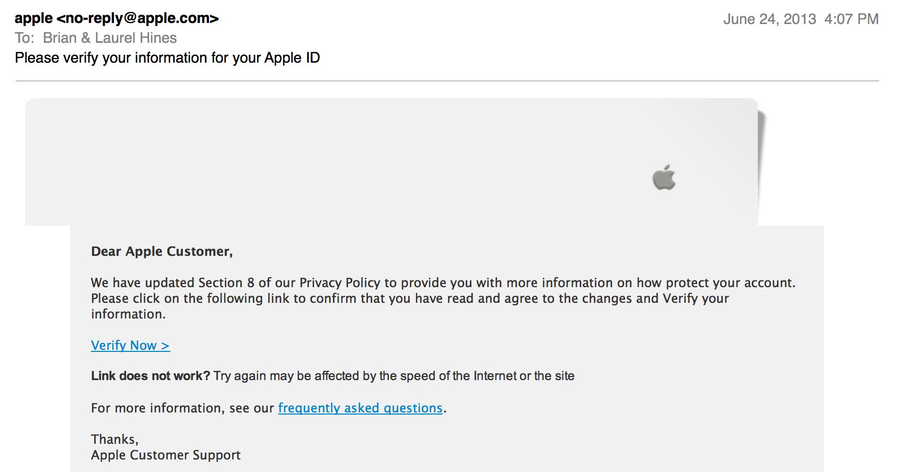
Task: Select recipient "Brian & Laurel Hines"
Action: pos(110,38)
